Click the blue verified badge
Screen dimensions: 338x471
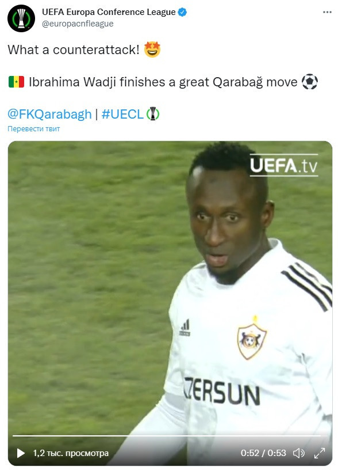182,12
